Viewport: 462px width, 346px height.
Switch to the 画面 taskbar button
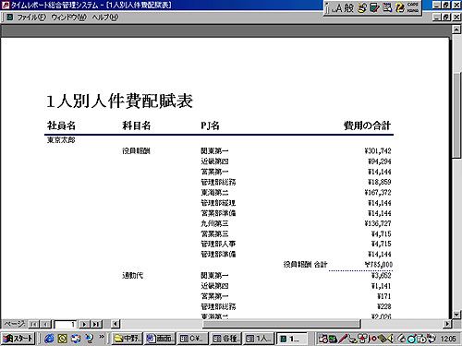pos(160,339)
